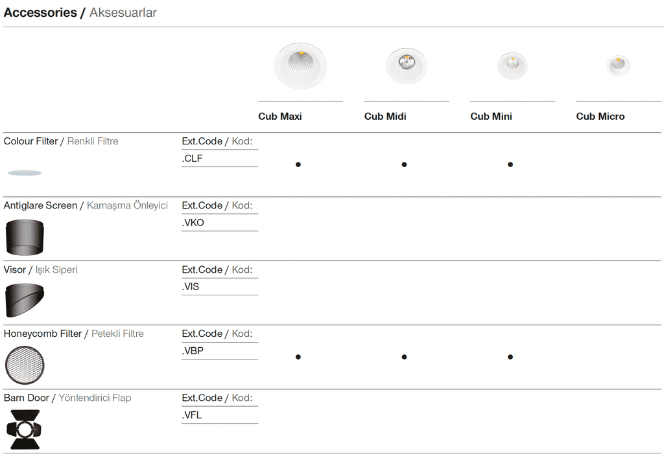Click the Cub Micro downlight image
Viewport: 664px width, 456px height.
click(618, 65)
